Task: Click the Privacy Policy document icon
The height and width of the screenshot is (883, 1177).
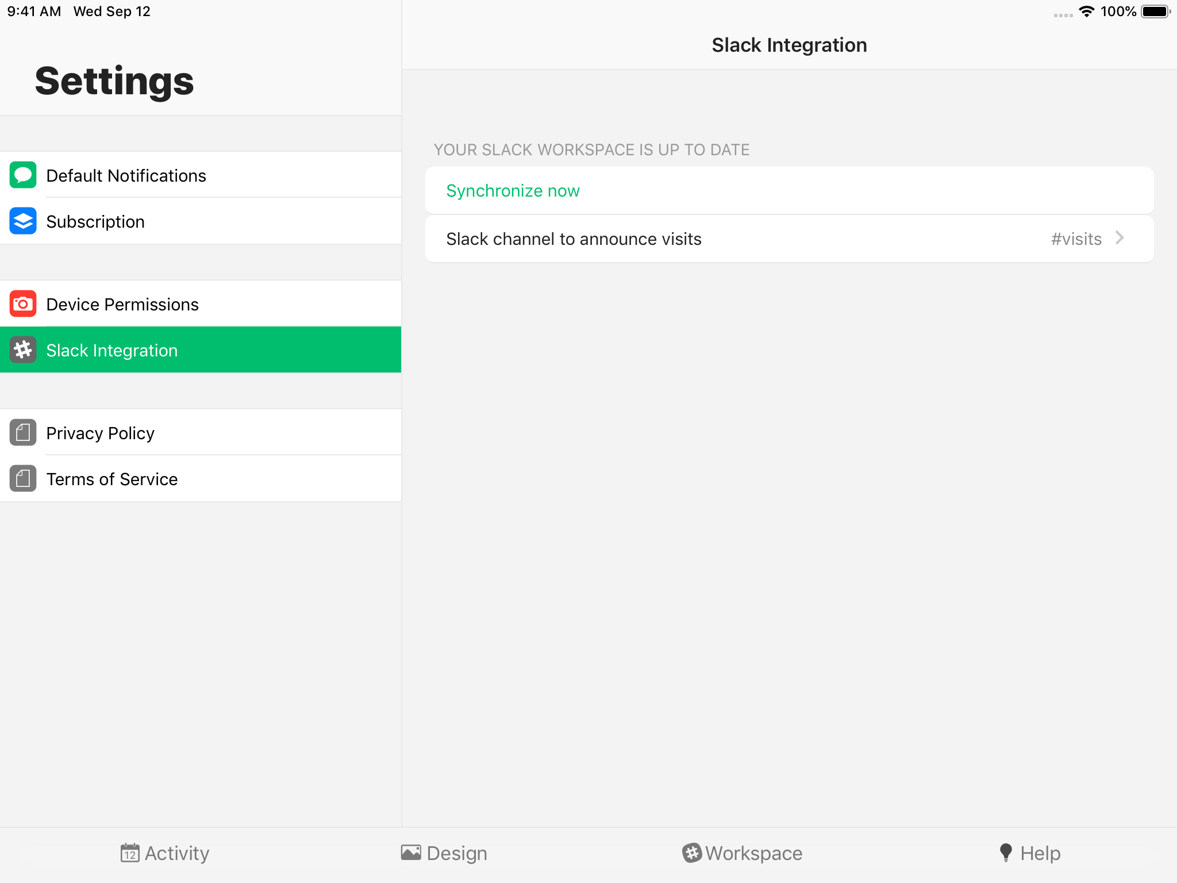Action: pyautogui.click(x=23, y=432)
